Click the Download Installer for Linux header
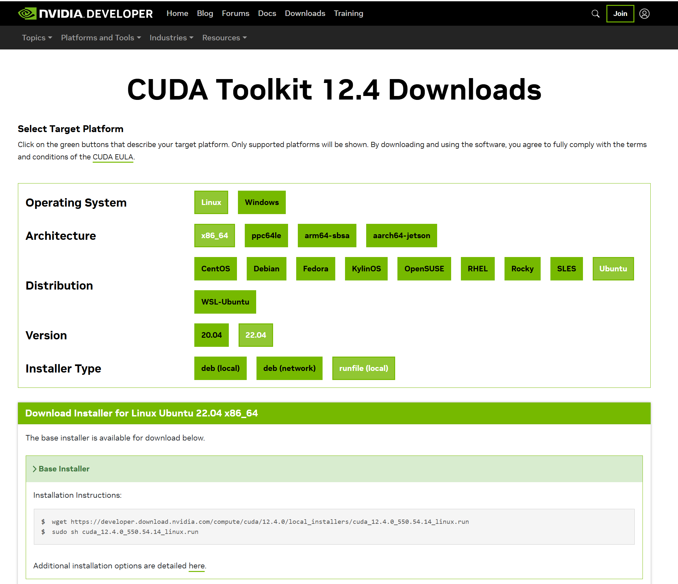 [x=141, y=413]
